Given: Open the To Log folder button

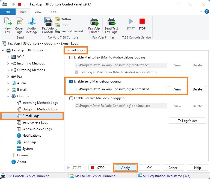Looking at the screenshot, I should click(x=187, y=121).
